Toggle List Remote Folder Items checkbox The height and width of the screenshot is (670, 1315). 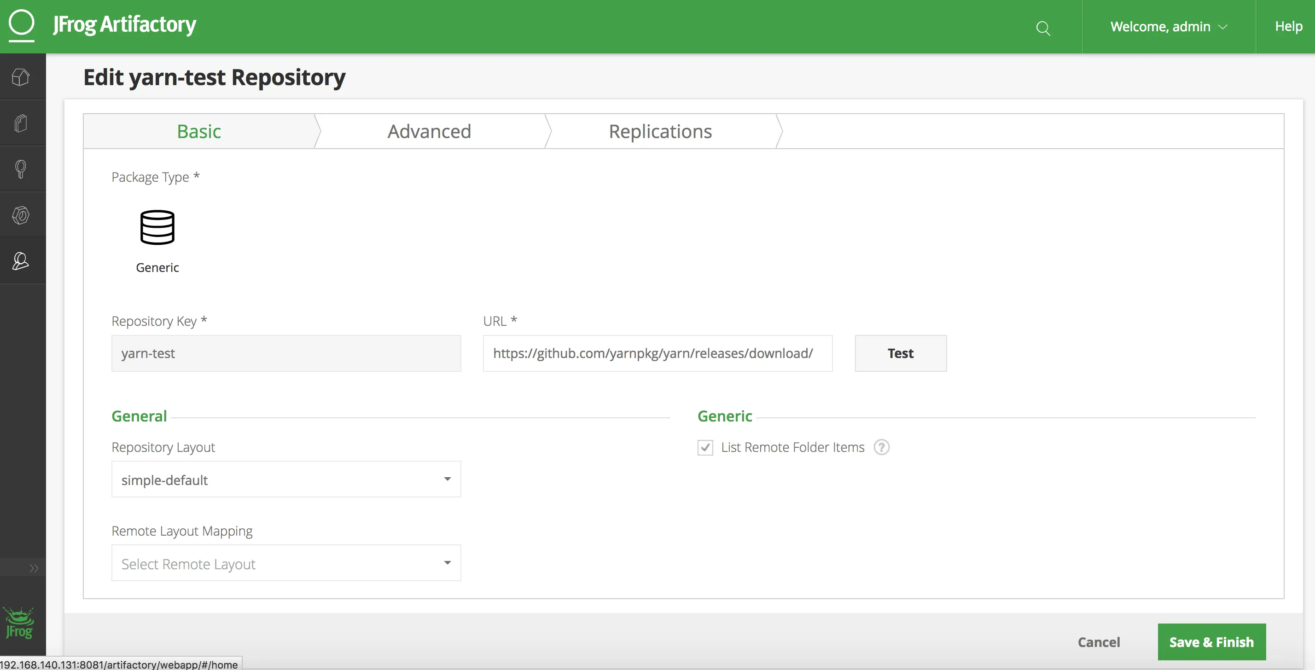pyautogui.click(x=705, y=448)
